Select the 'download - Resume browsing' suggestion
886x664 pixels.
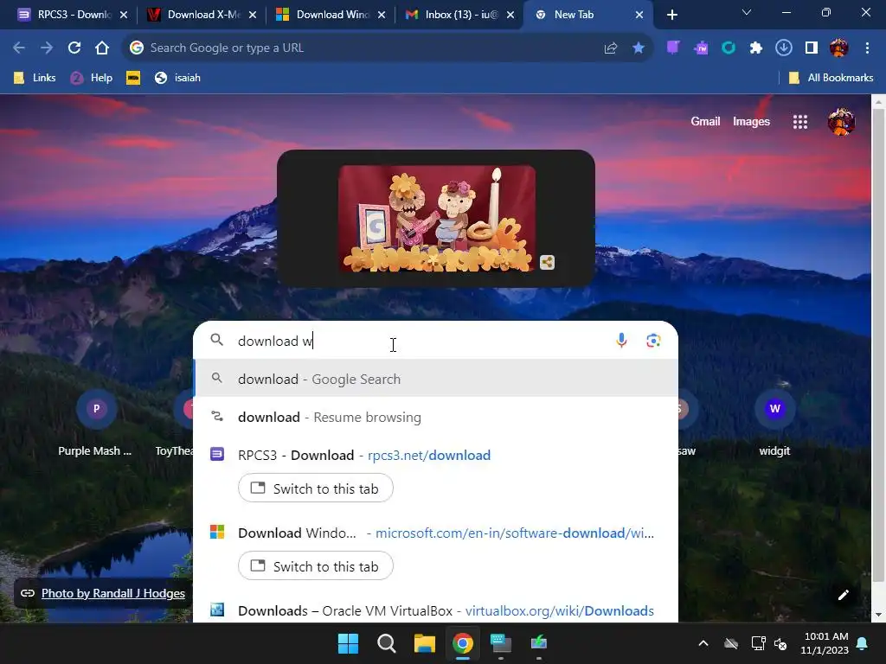click(x=436, y=418)
